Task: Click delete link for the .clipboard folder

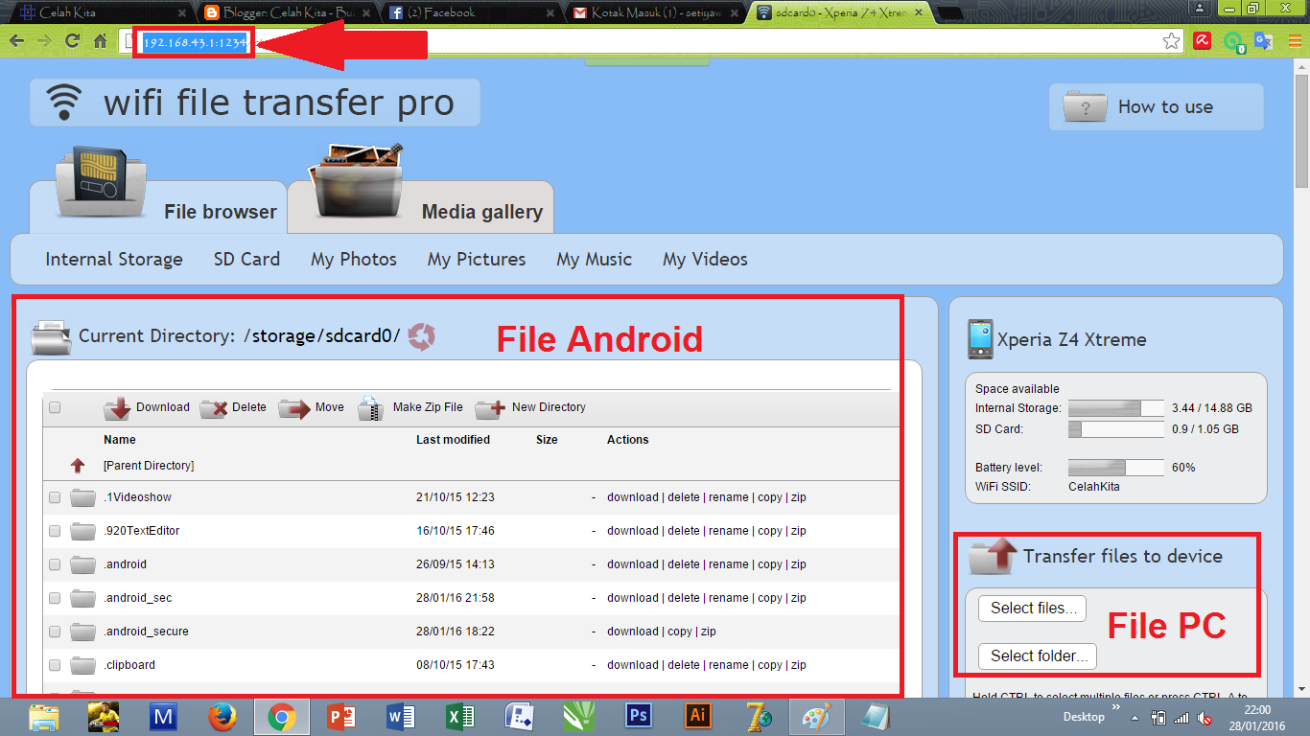Action: point(684,665)
